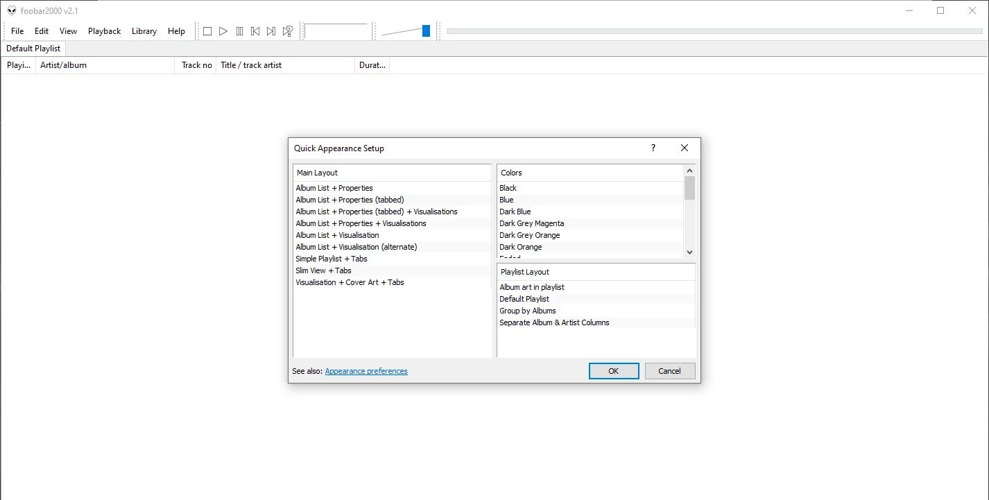Play a random track
Viewport: 989px width, 500px height.
point(287,31)
